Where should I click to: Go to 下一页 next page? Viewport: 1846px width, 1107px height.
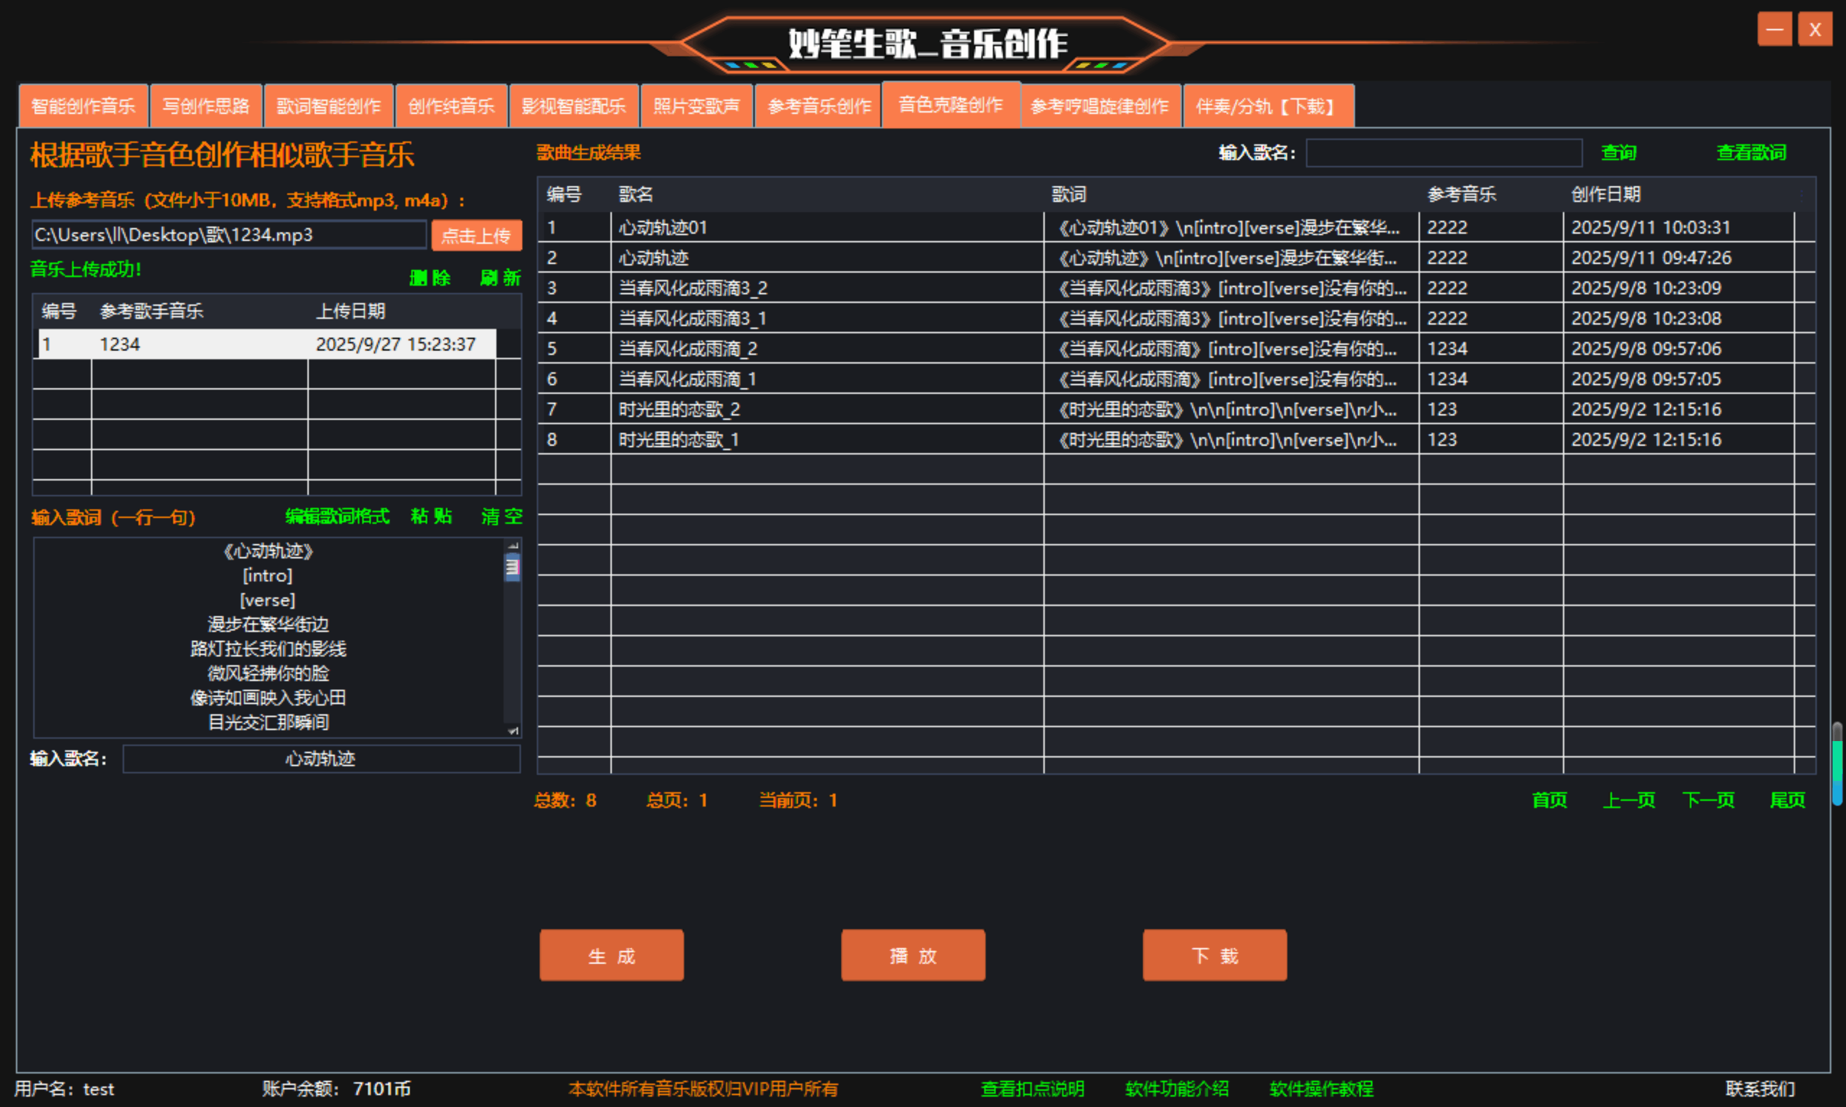coord(1708,801)
